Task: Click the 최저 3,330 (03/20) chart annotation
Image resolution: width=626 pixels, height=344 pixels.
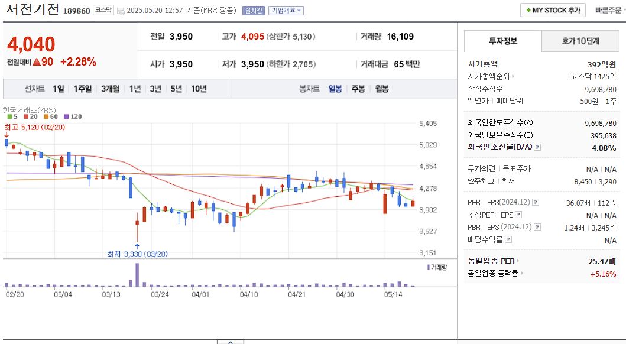Action: pyautogui.click(x=138, y=253)
